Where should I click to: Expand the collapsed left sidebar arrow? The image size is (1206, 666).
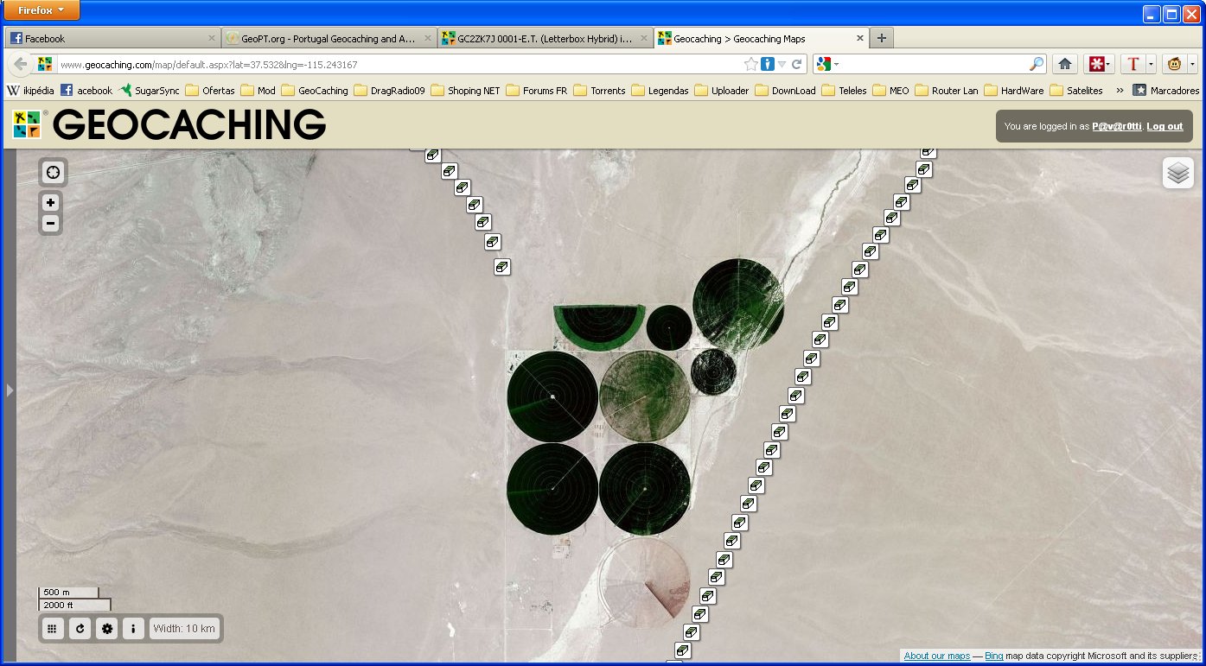(x=10, y=390)
